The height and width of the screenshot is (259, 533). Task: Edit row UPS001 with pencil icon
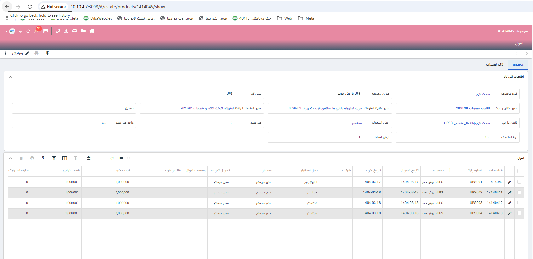pyautogui.click(x=509, y=182)
